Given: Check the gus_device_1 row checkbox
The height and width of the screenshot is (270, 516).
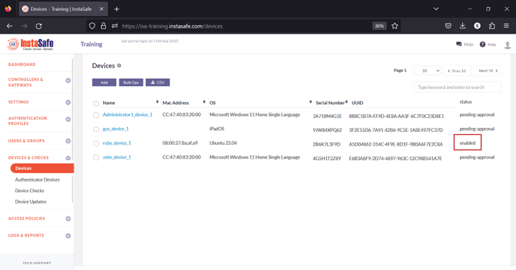Looking at the screenshot, I should point(96,129).
